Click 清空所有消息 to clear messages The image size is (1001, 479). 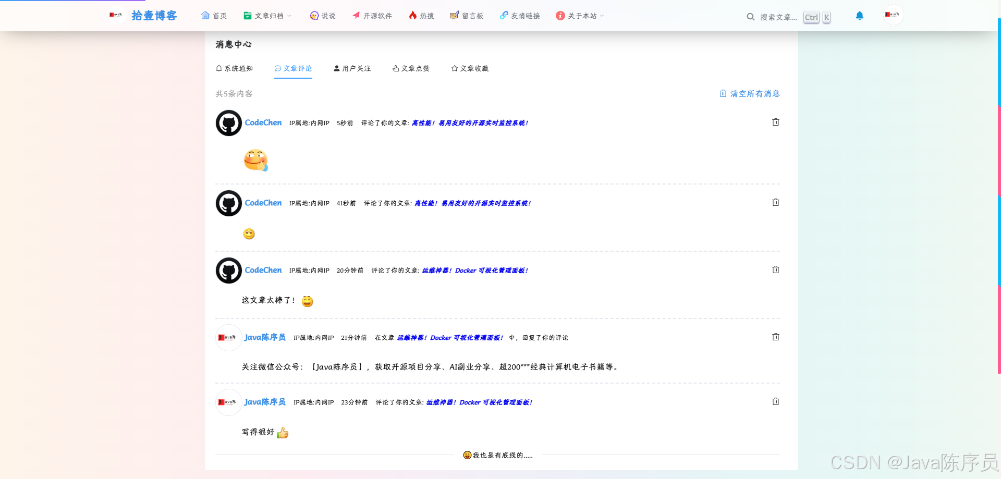(749, 93)
